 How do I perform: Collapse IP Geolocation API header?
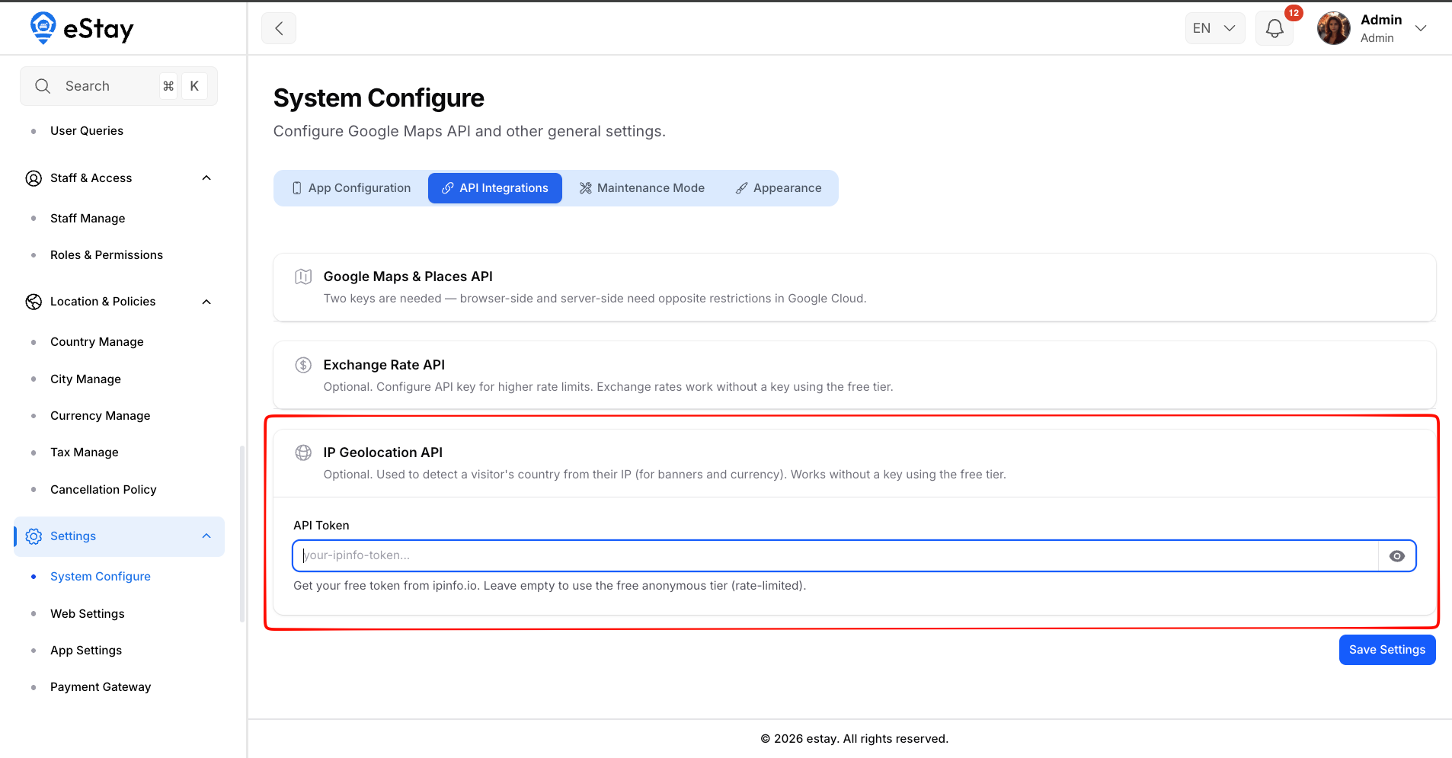click(855, 463)
